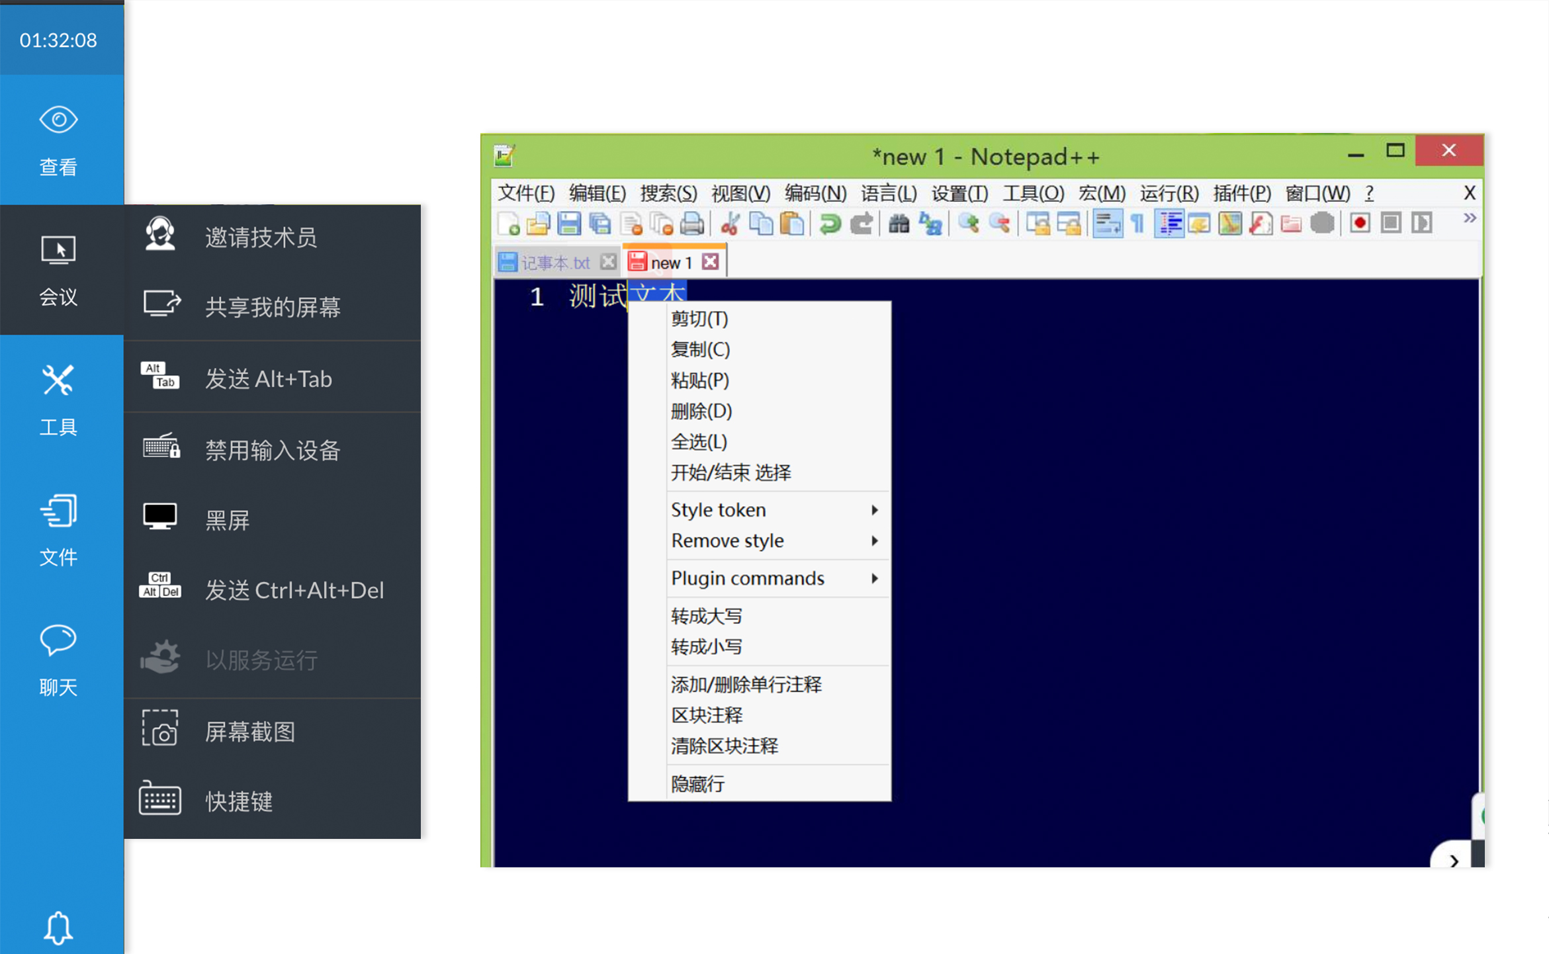The width and height of the screenshot is (1549, 954).
Task: Click the scissors Cut icon
Action: tap(729, 224)
